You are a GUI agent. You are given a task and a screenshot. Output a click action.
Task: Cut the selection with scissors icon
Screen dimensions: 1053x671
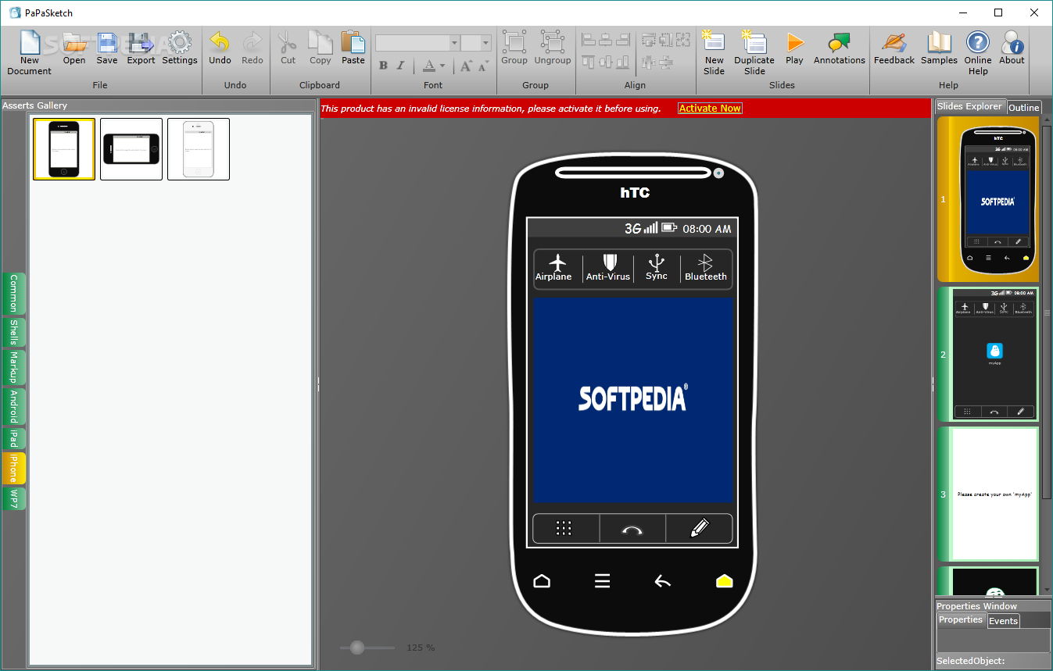click(288, 48)
